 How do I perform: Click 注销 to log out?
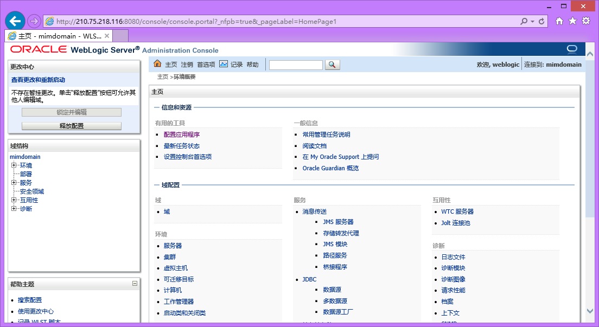click(x=187, y=65)
